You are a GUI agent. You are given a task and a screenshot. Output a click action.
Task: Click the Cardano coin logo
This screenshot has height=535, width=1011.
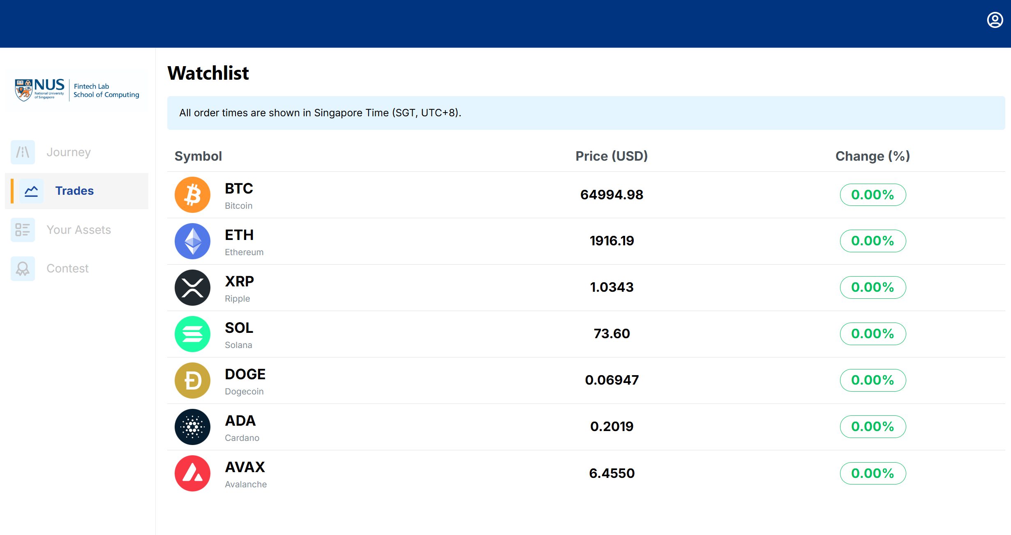(192, 427)
